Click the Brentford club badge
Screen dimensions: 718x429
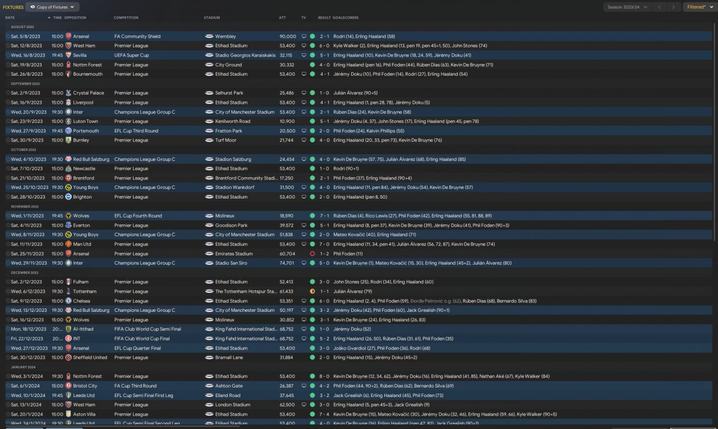point(68,178)
